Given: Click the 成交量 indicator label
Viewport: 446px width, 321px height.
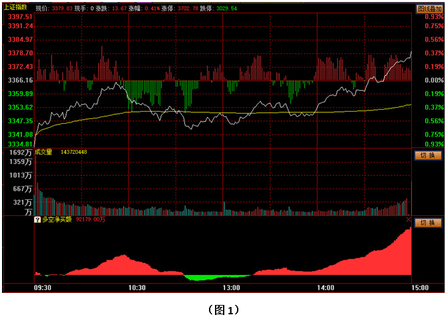Looking at the screenshot, I should pos(44,152).
